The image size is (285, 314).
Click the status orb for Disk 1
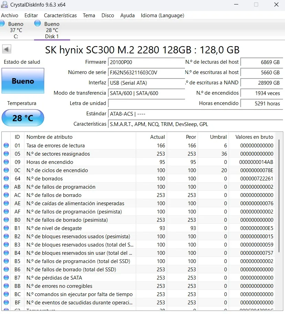point(37,23)
